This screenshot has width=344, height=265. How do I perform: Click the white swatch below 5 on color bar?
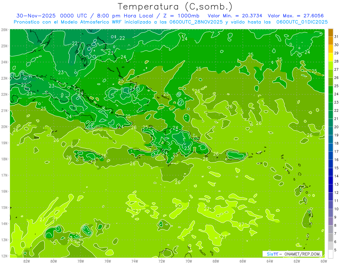pos(331,254)
